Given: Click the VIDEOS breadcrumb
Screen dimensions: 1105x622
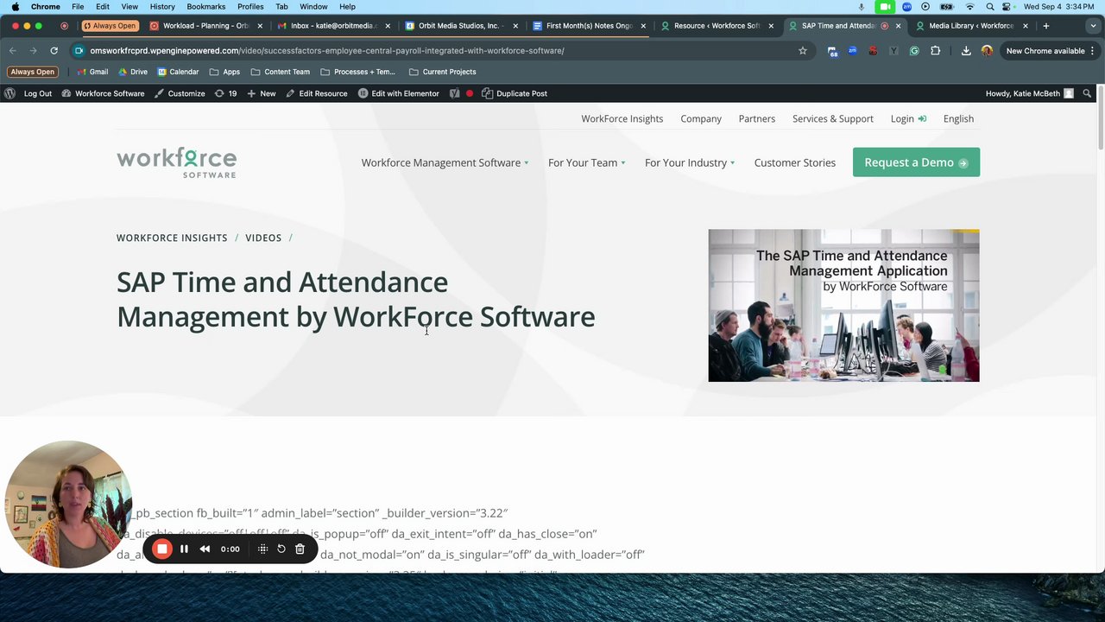Looking at the screenshot, I should pos(263,238).
